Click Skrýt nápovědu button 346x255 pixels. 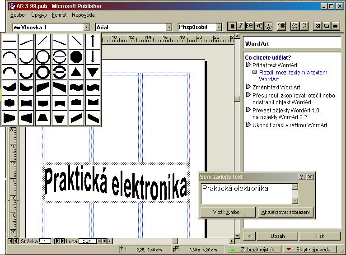310,250
